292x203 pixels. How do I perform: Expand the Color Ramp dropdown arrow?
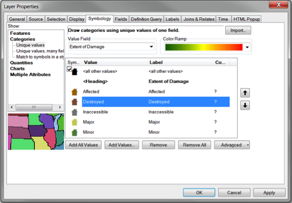point(247,47)
